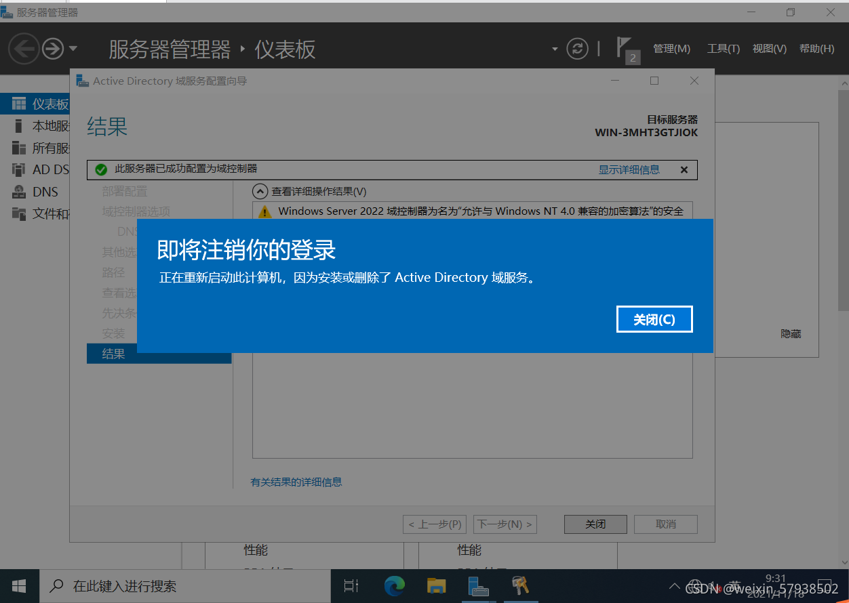Select 仪表板 in the left sidebar
This screenshot has width=849, height=603.
[35, 104]
